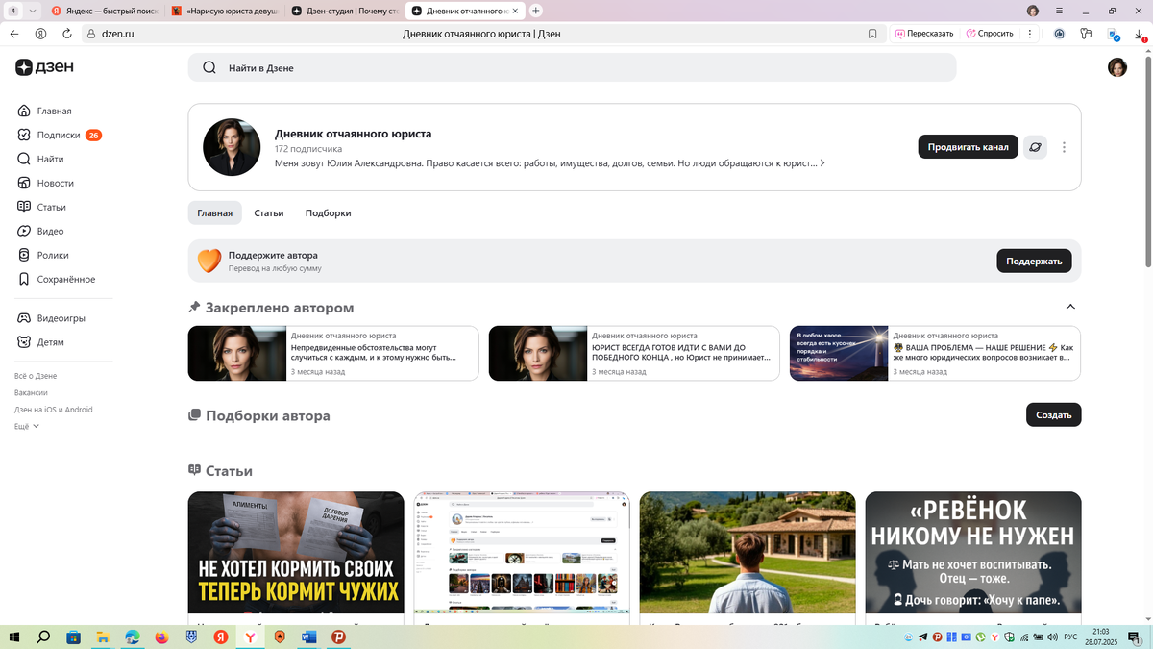Open Сохранённое in the sidebar
Viewport: 1153px width, 649px height.
64,279
